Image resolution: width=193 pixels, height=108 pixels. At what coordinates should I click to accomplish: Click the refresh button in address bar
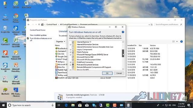(152, 25)
